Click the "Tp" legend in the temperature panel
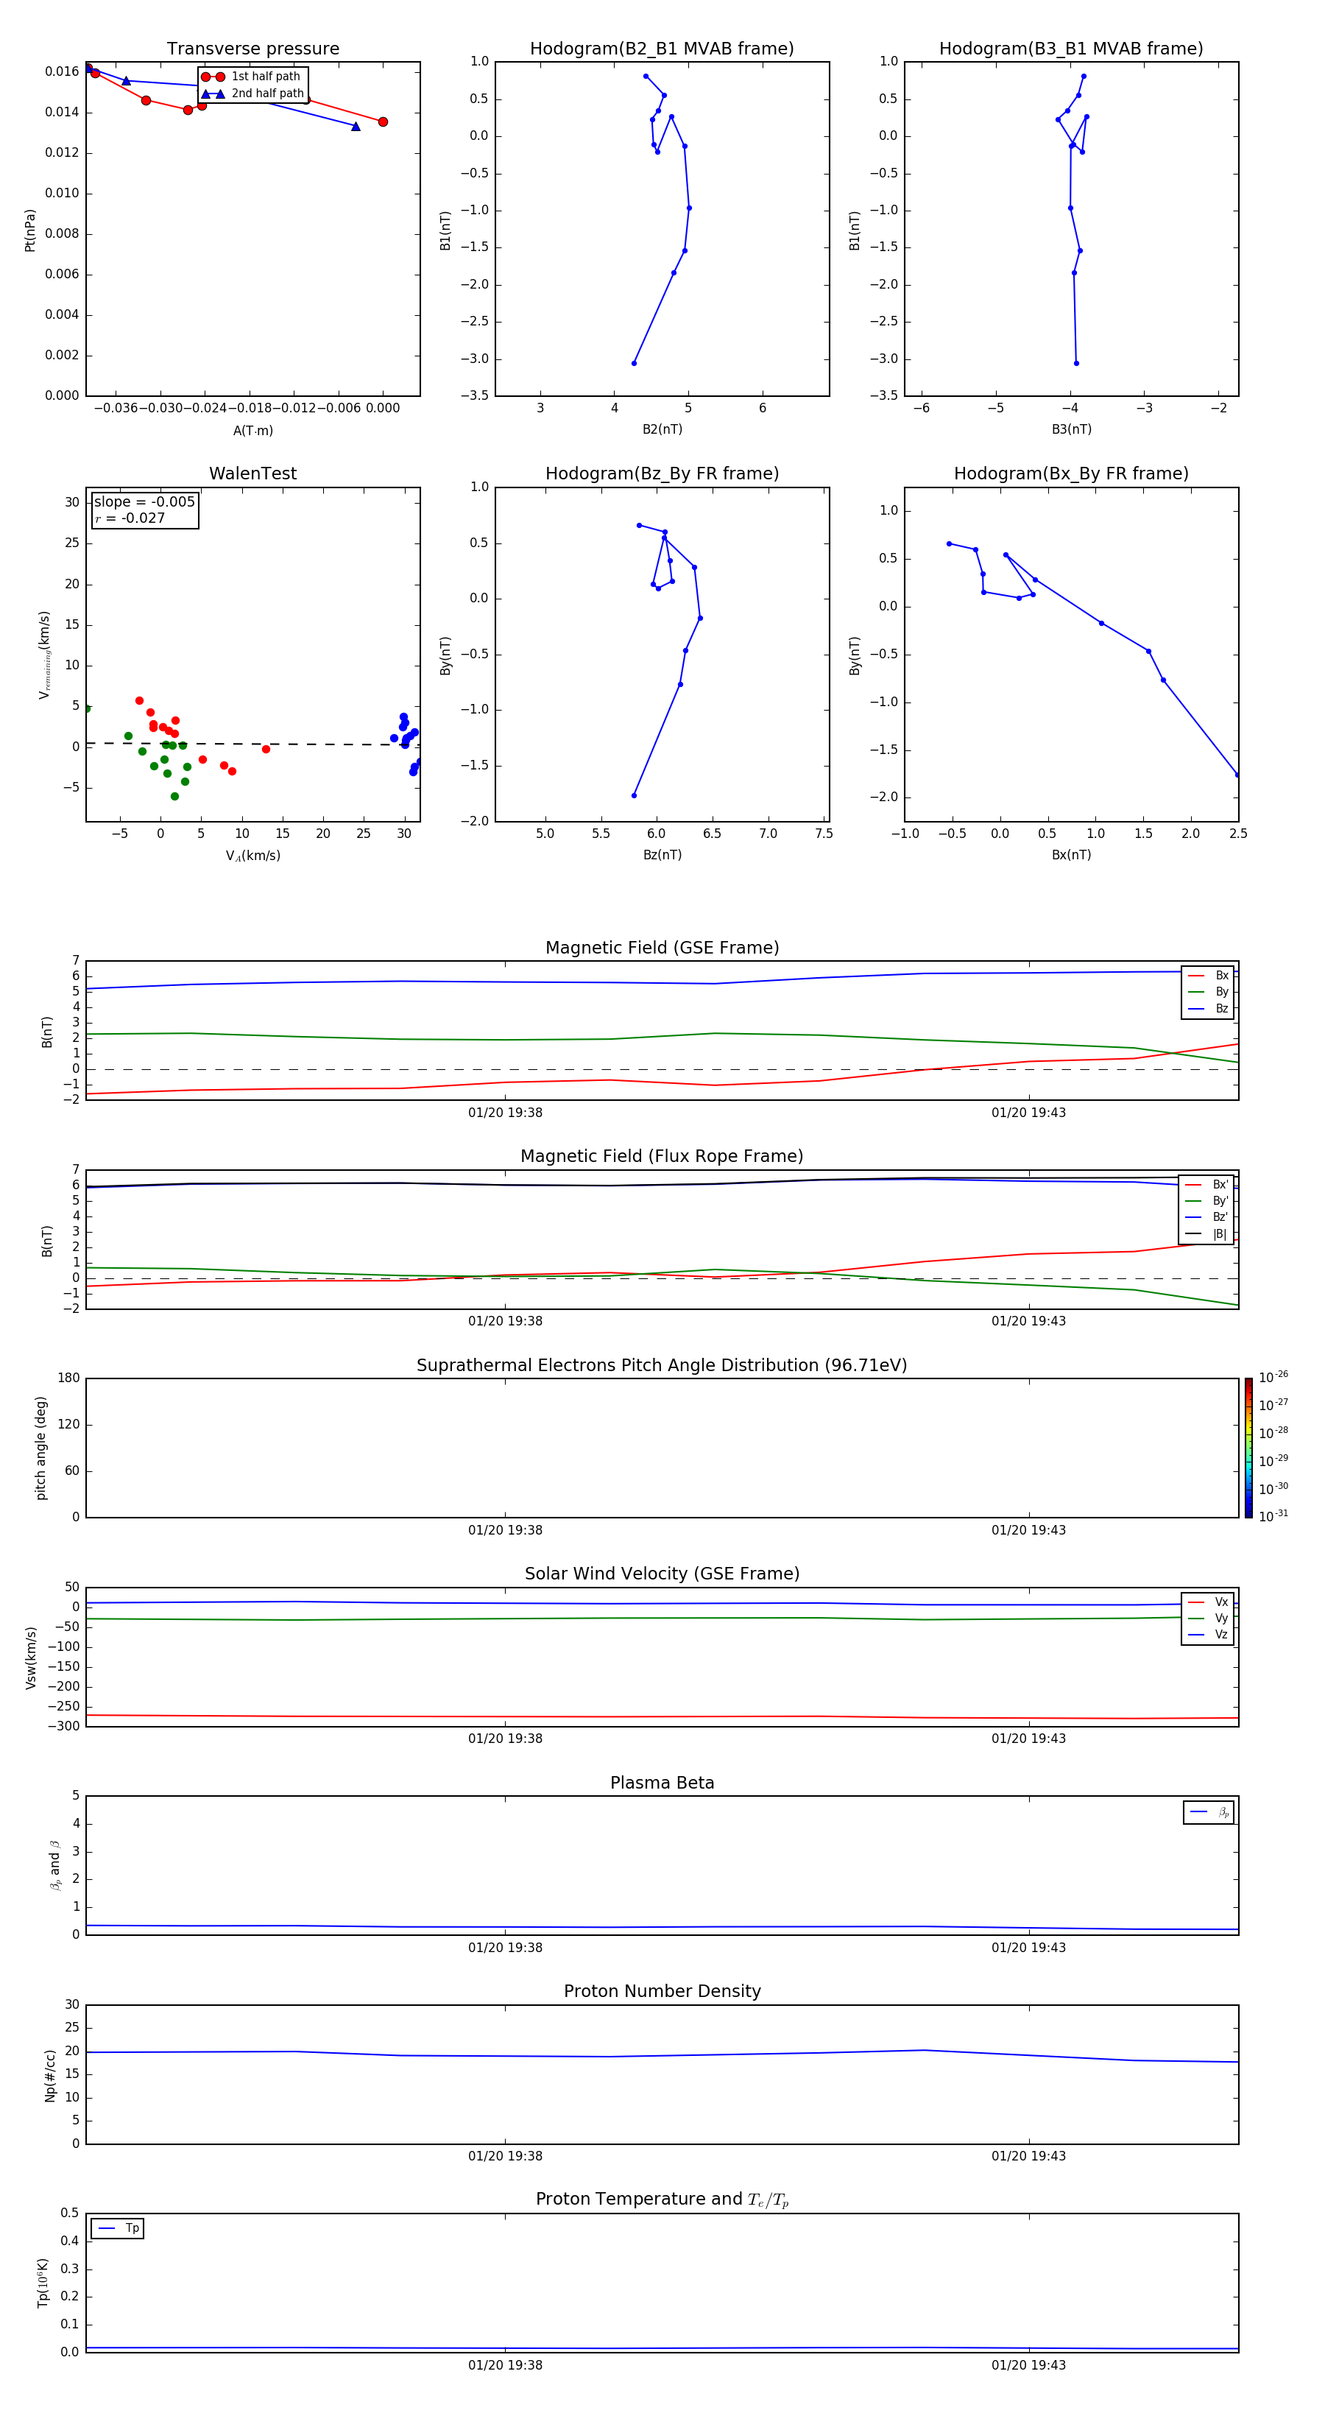The width and height of the screenshot is (1325, 2430). pos(118,2228)
